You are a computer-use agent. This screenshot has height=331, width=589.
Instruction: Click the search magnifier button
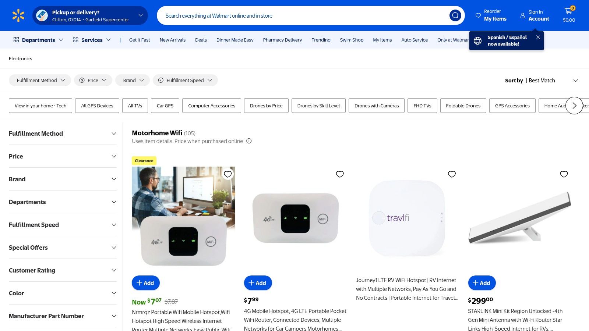point(455,15)
